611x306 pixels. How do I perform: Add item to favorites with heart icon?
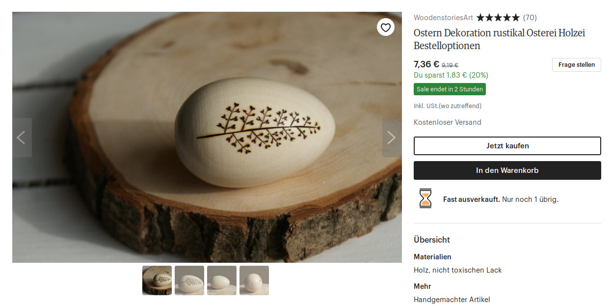click(x=386, y=28)
